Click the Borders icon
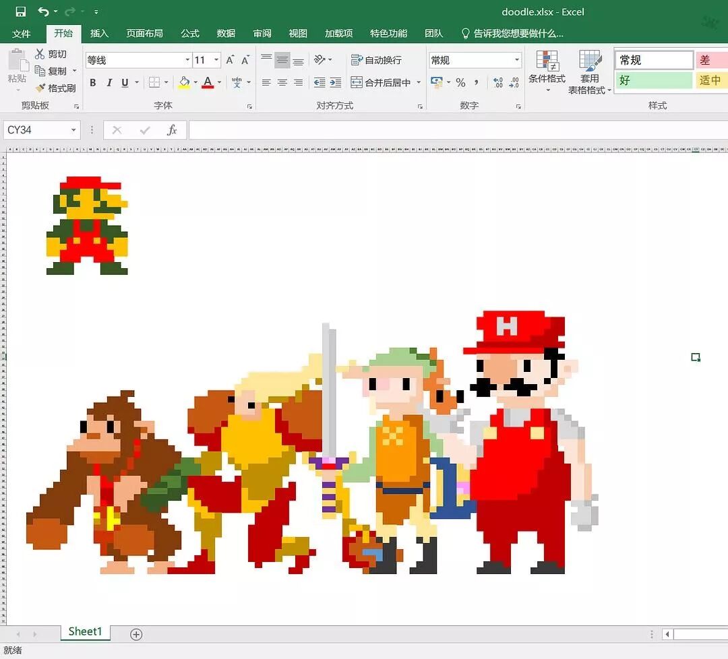This screenshot has width=728, height=659. click(x=154, y=83)
